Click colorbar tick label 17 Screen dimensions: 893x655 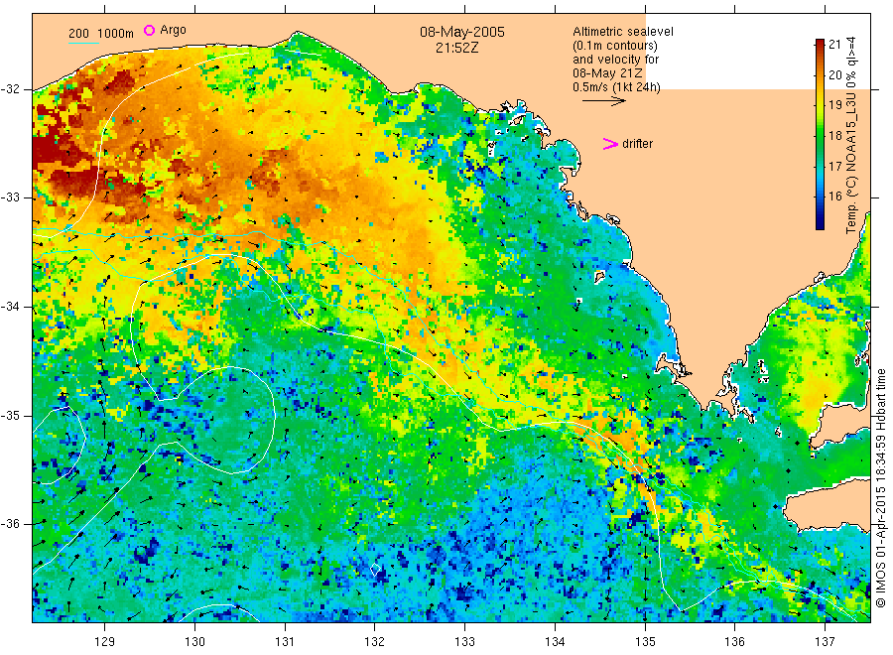point(834,166)
